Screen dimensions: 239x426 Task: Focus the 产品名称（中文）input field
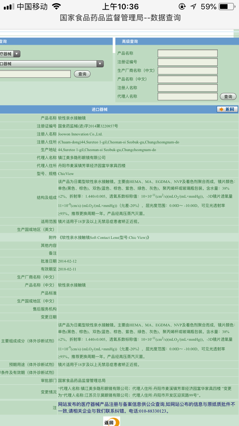pos(188,79)
